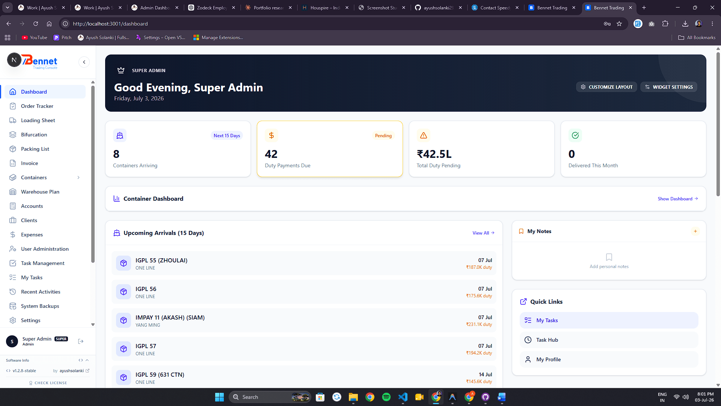Switch to the Zodeck Employee browser tab
721x406 pixels.
coord(212,8)
